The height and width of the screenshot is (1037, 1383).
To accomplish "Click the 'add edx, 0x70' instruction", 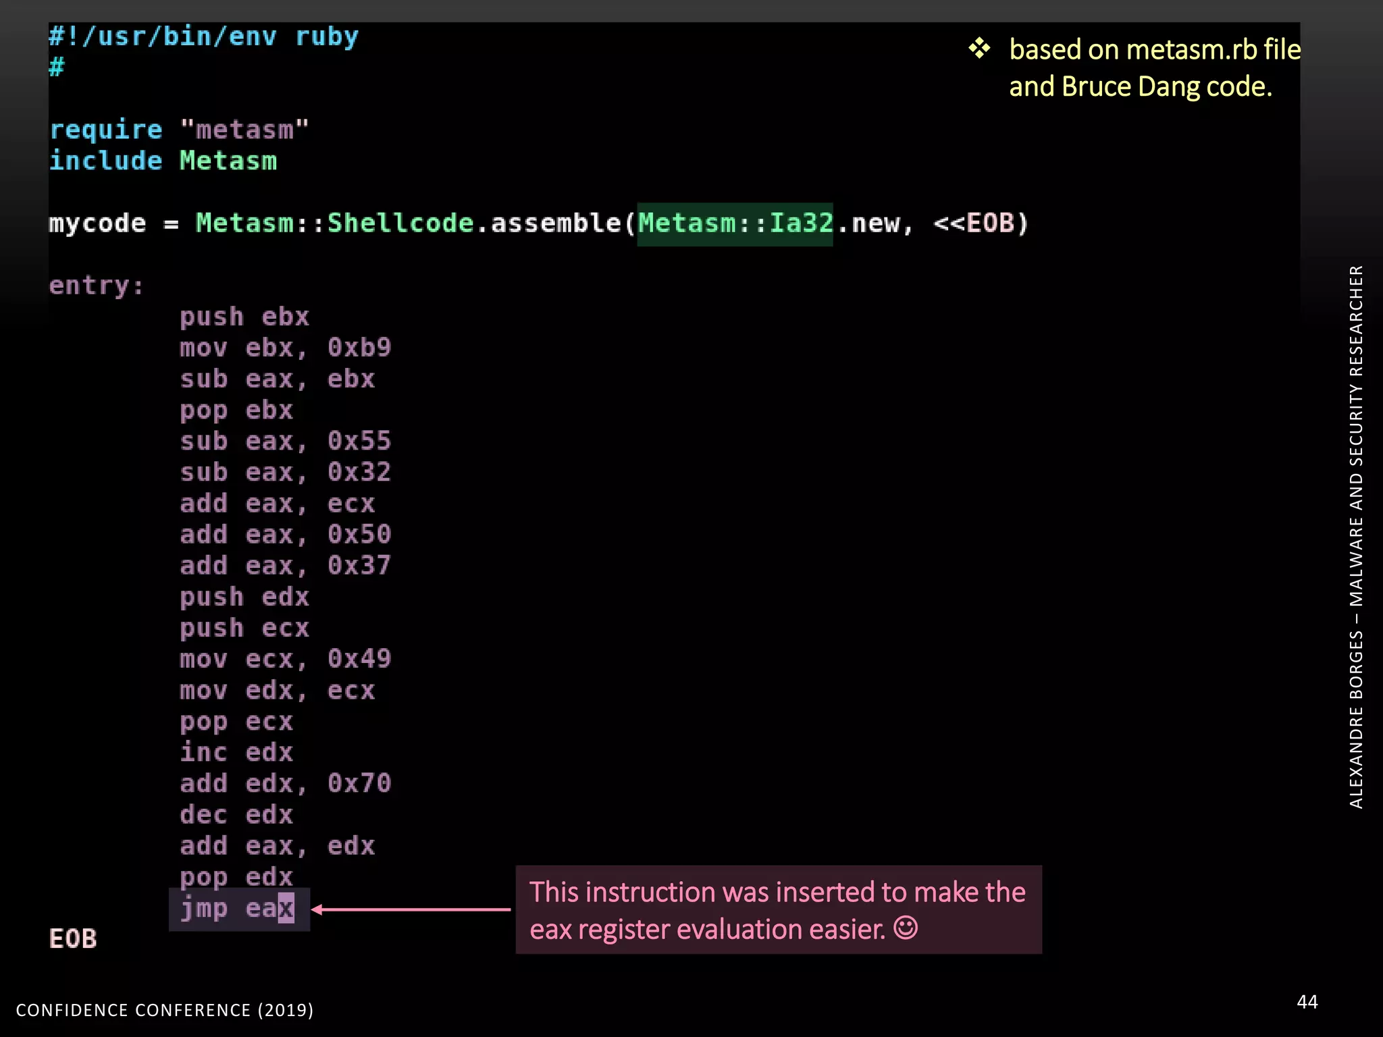I will tap(285, 784).
